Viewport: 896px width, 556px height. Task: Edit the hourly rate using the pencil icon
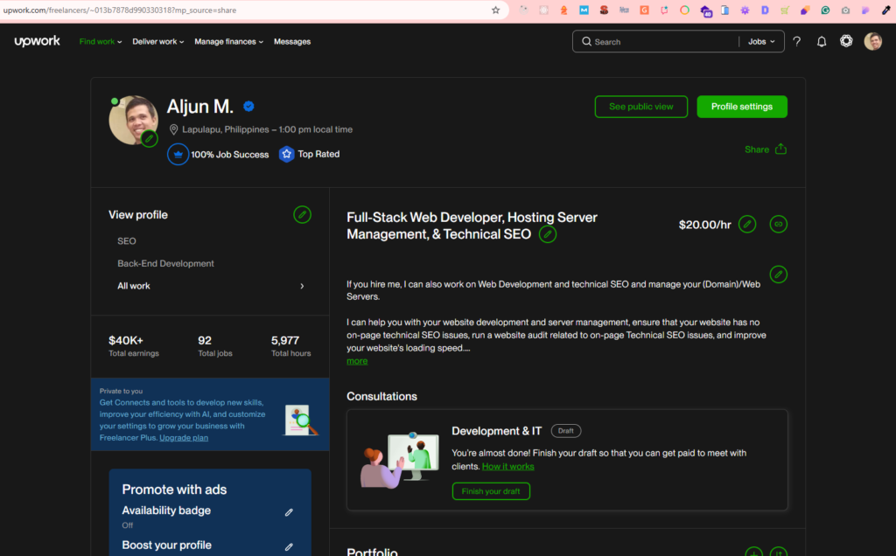[x=746, y=224]
